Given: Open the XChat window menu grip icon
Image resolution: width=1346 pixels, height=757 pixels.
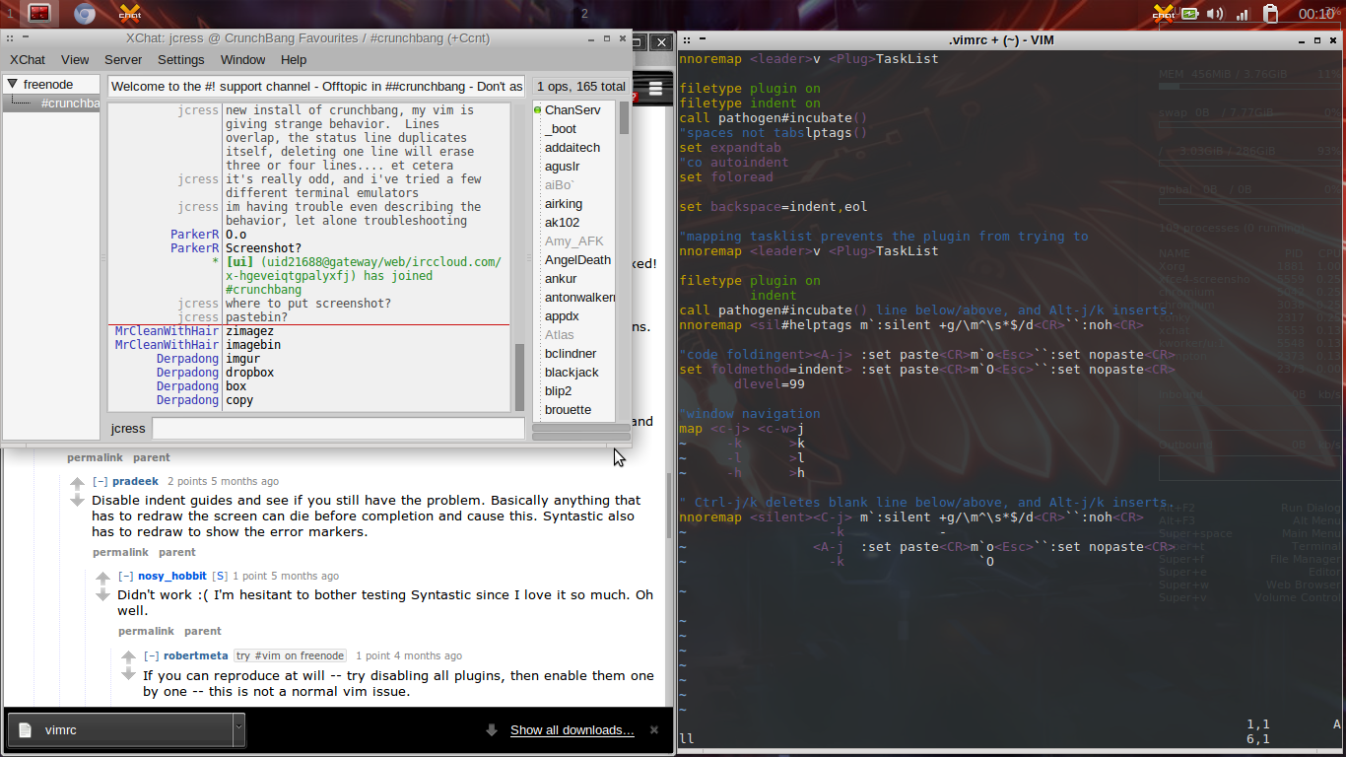Looking at the screenshot, I should pos(9,38).
